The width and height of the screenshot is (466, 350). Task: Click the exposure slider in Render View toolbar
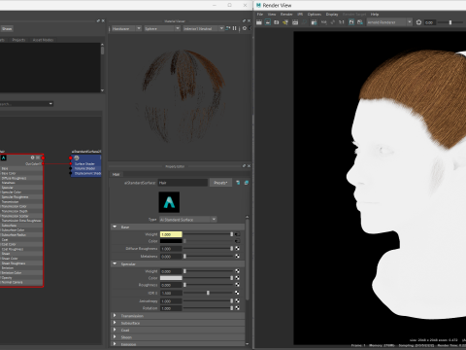(451, 22)
